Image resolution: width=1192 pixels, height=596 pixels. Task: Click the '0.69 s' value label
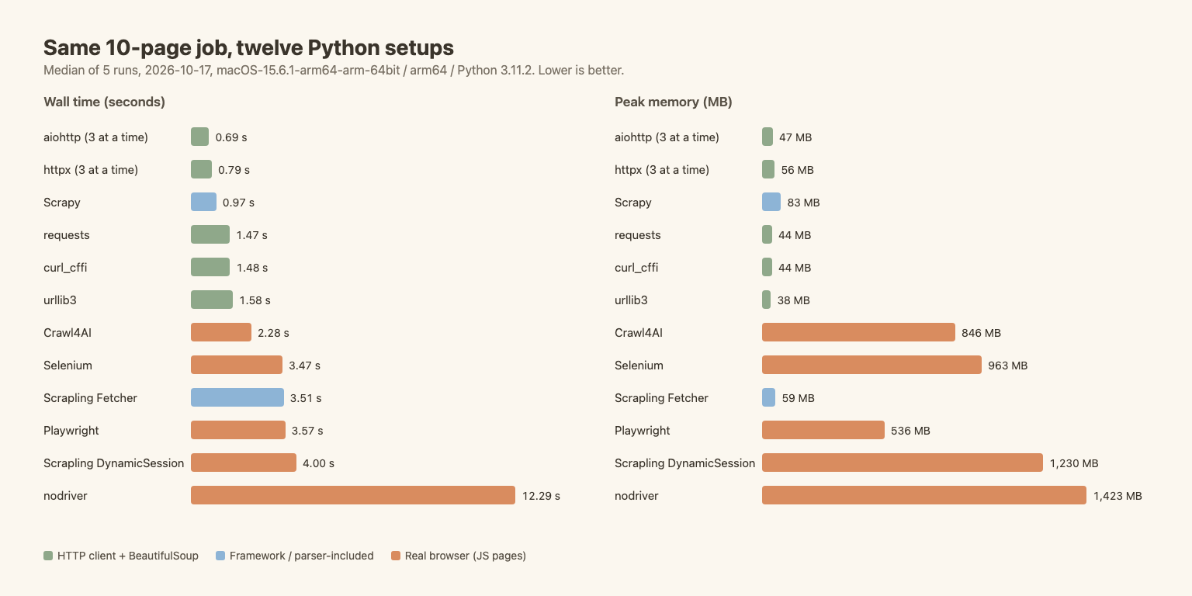[x=231, y=137]
